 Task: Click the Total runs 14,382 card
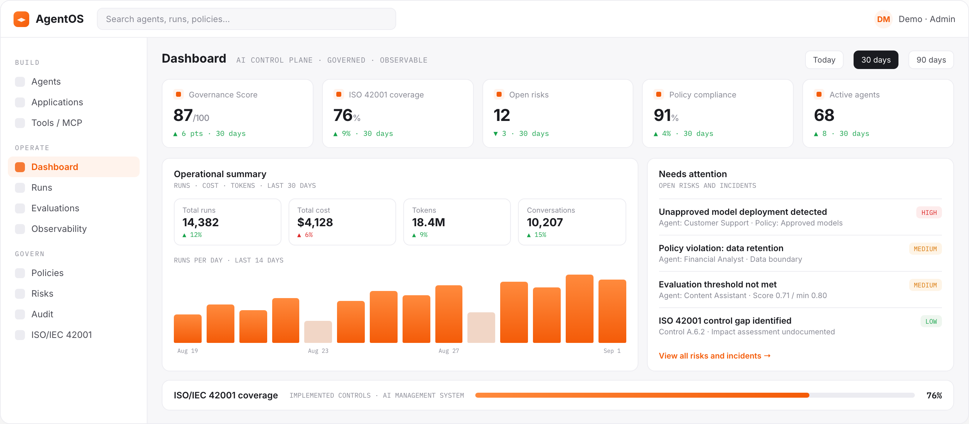(228, 222)
